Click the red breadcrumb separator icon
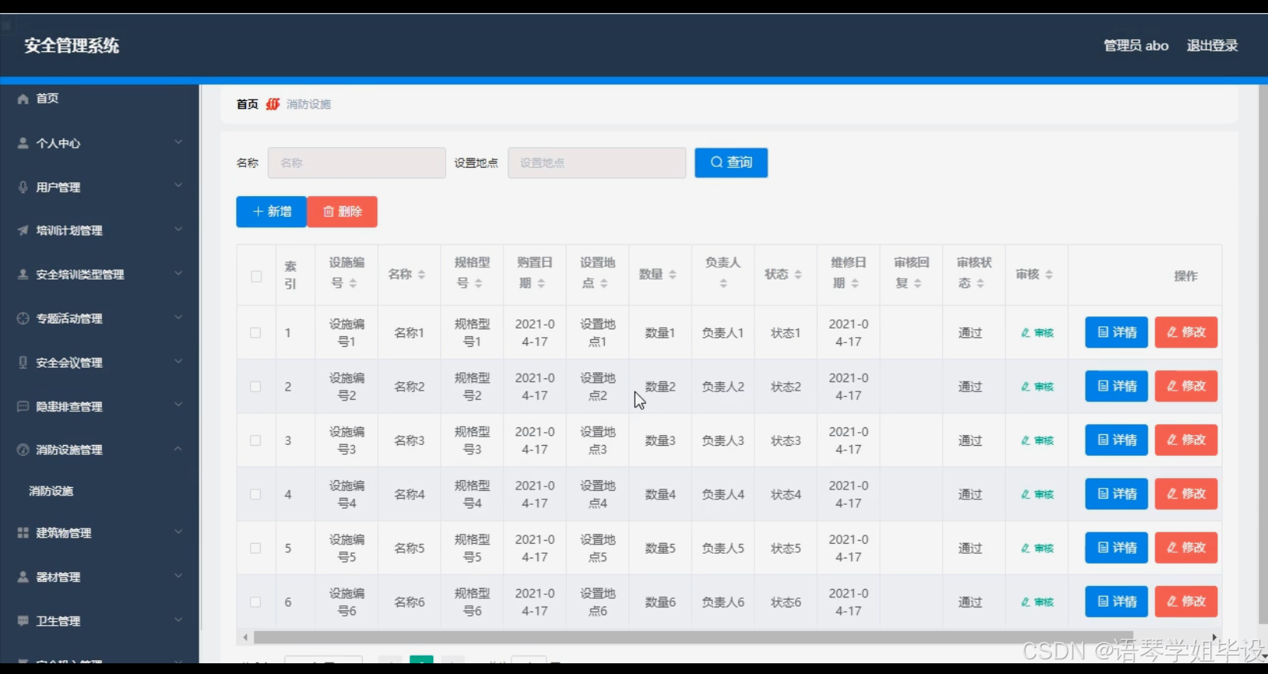 (x=273, y=104)
